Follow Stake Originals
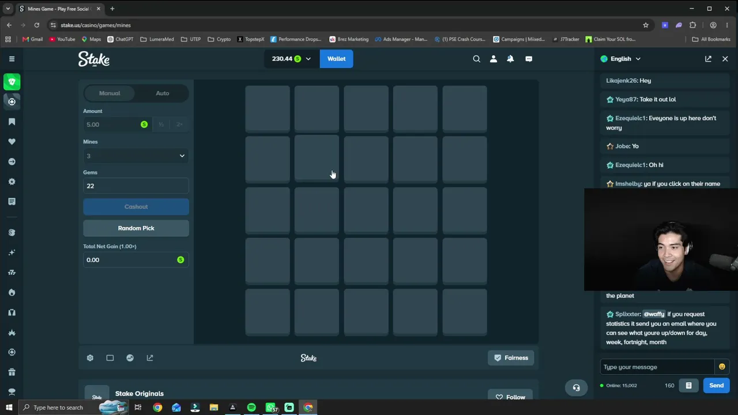 (x=511, y=397)
